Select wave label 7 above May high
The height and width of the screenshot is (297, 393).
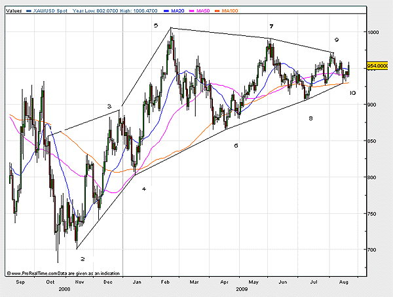[x=271, y=26]
